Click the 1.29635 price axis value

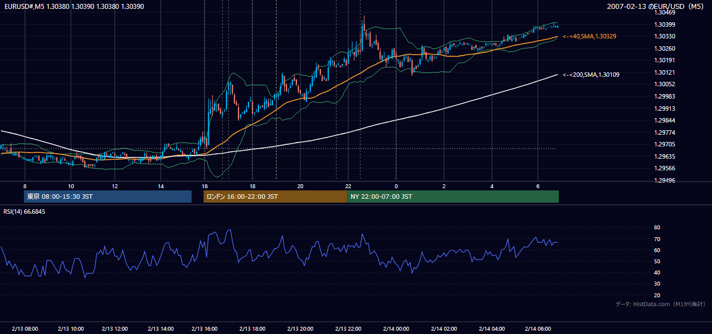(664, 156)
